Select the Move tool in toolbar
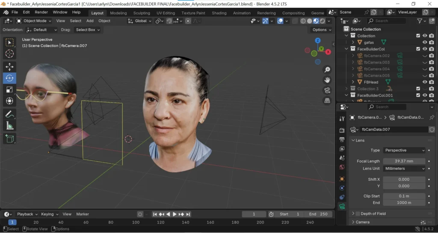 pyautogui.click(x=9, y=66)
